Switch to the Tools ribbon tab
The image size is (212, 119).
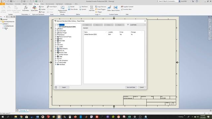(x=30, y=4)
